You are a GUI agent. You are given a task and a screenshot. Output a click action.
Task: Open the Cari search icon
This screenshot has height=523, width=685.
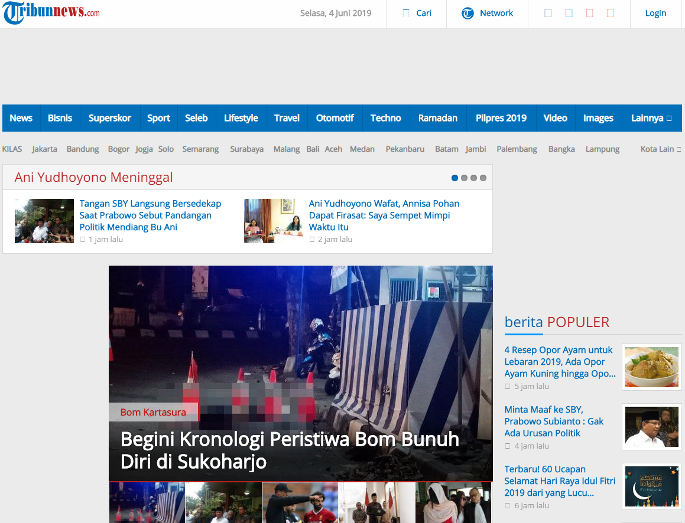(x=406, y=13)
